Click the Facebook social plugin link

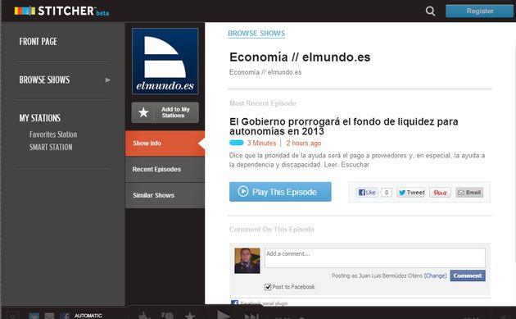[264, 303]
